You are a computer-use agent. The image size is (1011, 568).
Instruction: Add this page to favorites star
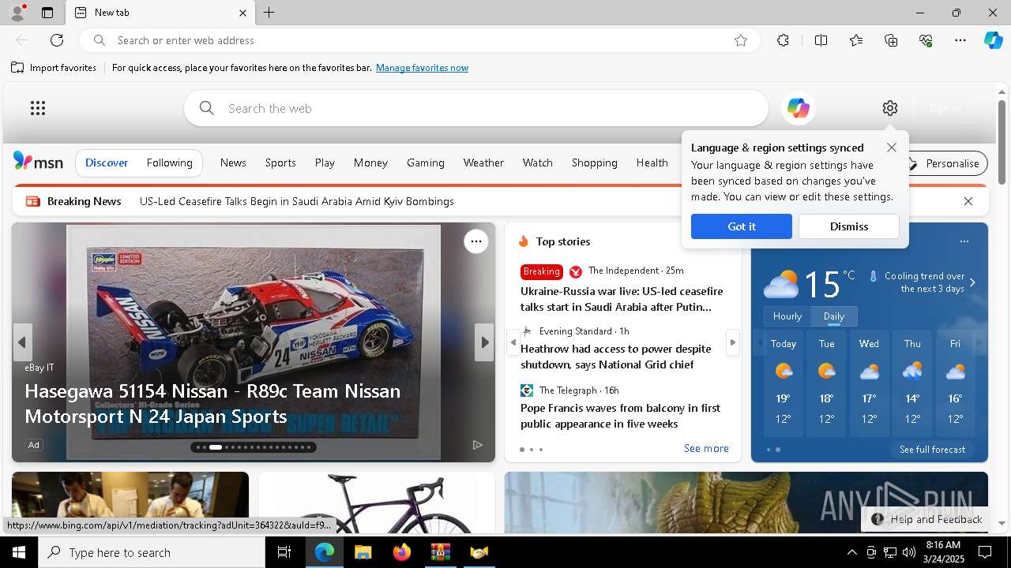click(x=741, y=40)
